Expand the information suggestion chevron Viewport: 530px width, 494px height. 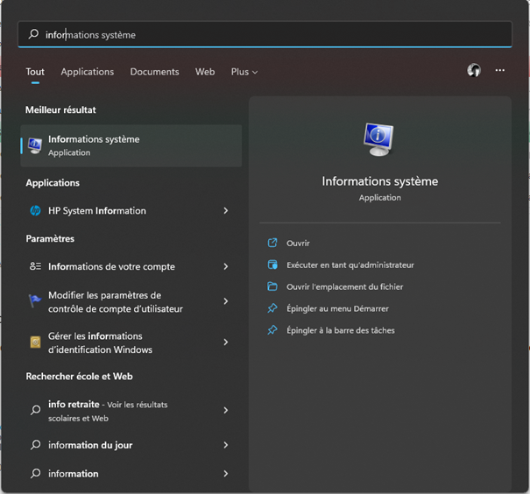(226, 474)
